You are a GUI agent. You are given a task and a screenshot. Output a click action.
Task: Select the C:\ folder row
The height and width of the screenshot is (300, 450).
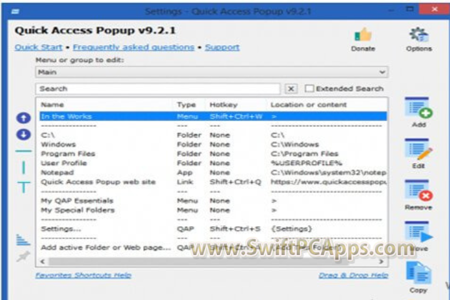(x=213, y=135)
